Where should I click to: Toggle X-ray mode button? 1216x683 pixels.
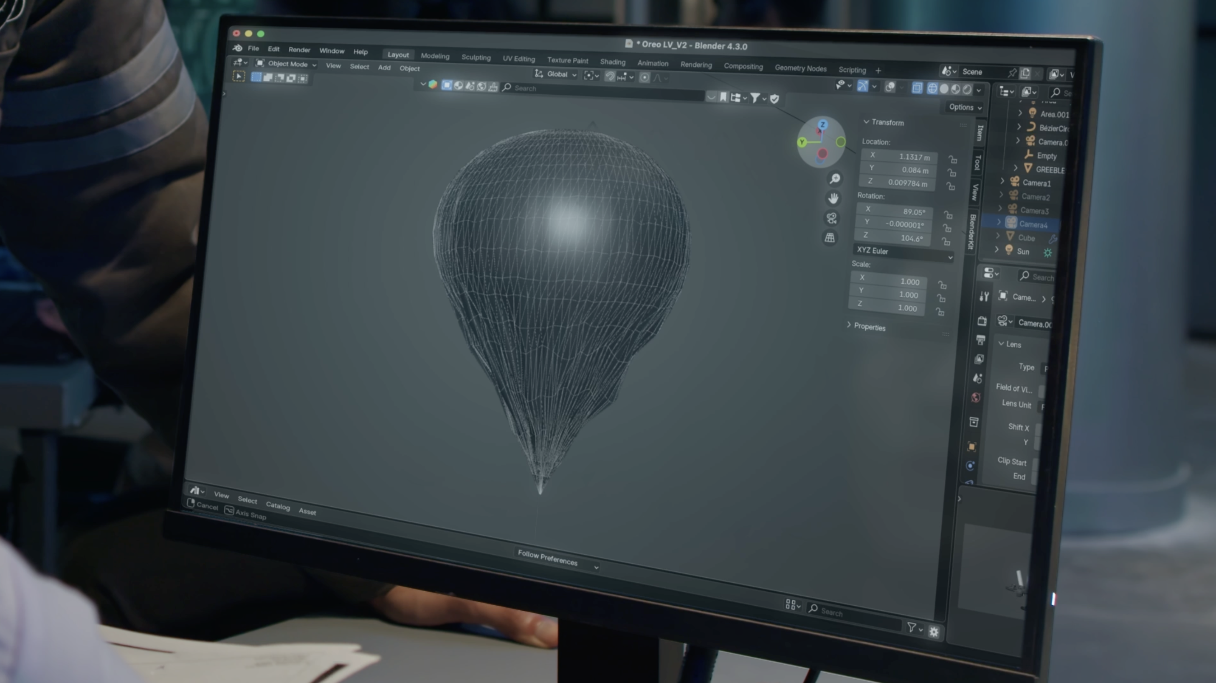coord(917,88)
